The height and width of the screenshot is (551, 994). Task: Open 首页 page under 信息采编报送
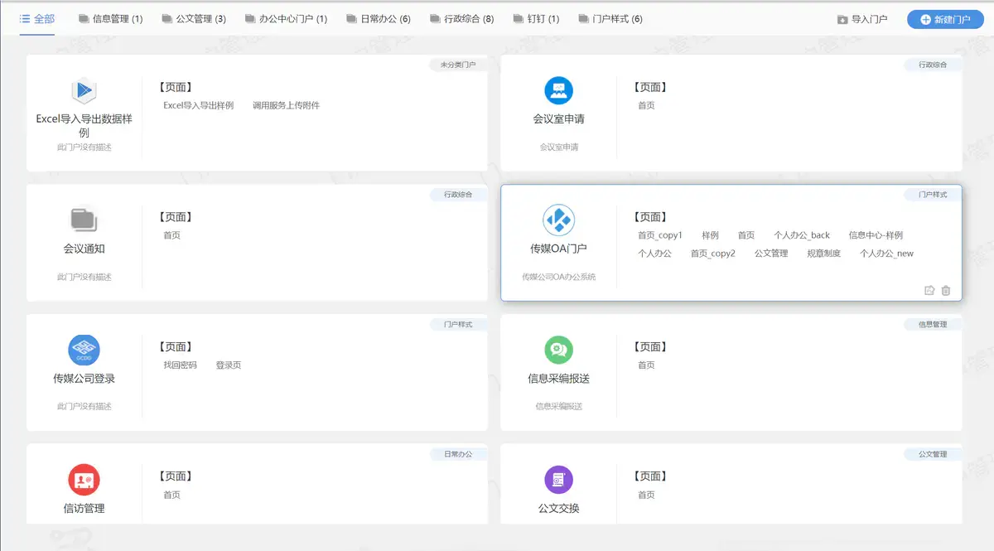tap(646, 365)
